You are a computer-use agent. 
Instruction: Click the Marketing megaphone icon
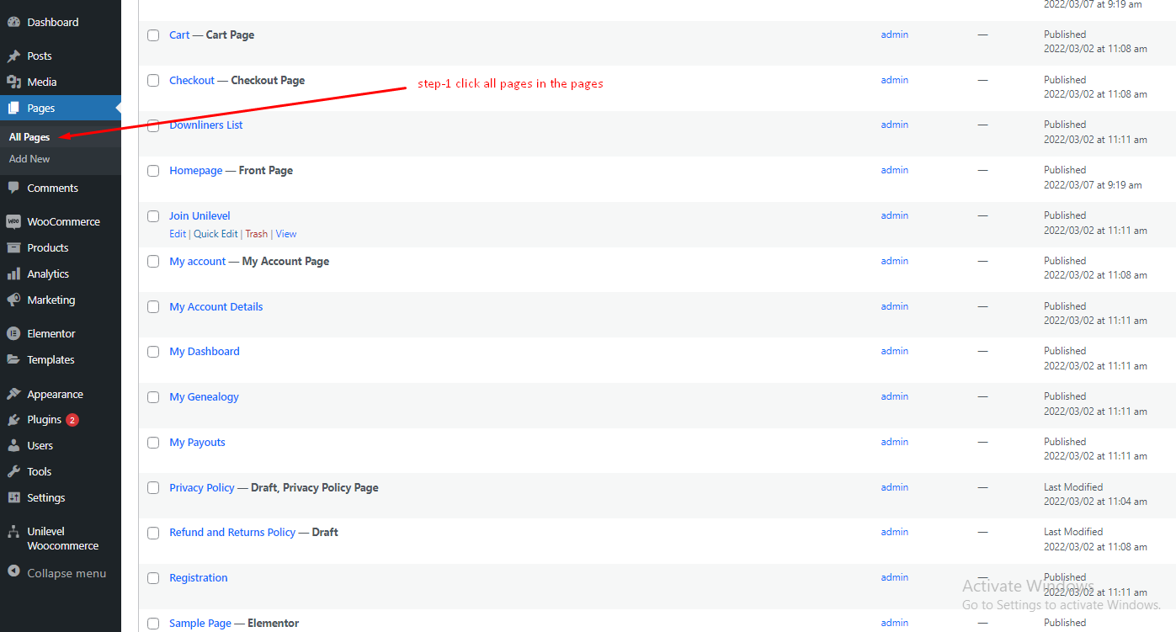click(x=13, y=300)
